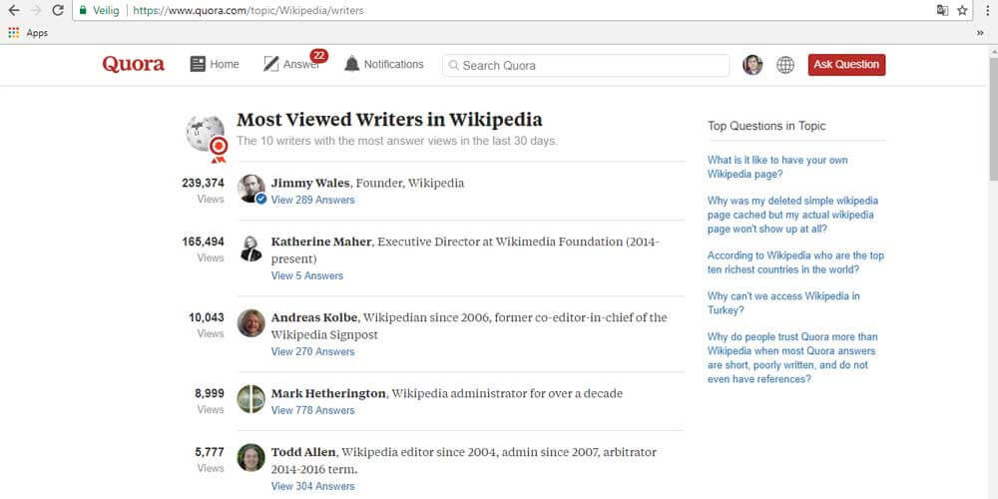Reload the page with refresh icon

point(58,10)
